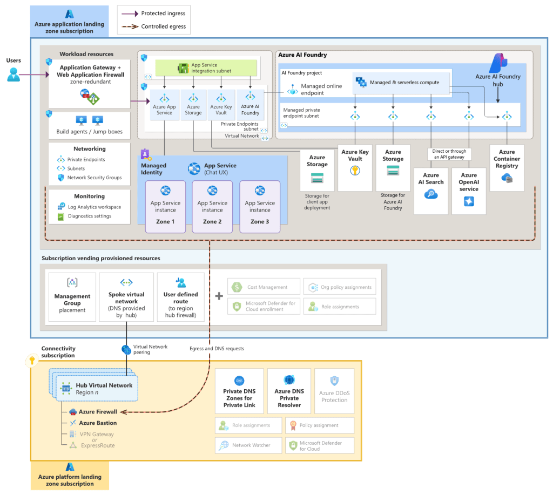This screenshot has width=553, height=495.
Task: Select the Azure Firewall icon
Action: point(72,411)
